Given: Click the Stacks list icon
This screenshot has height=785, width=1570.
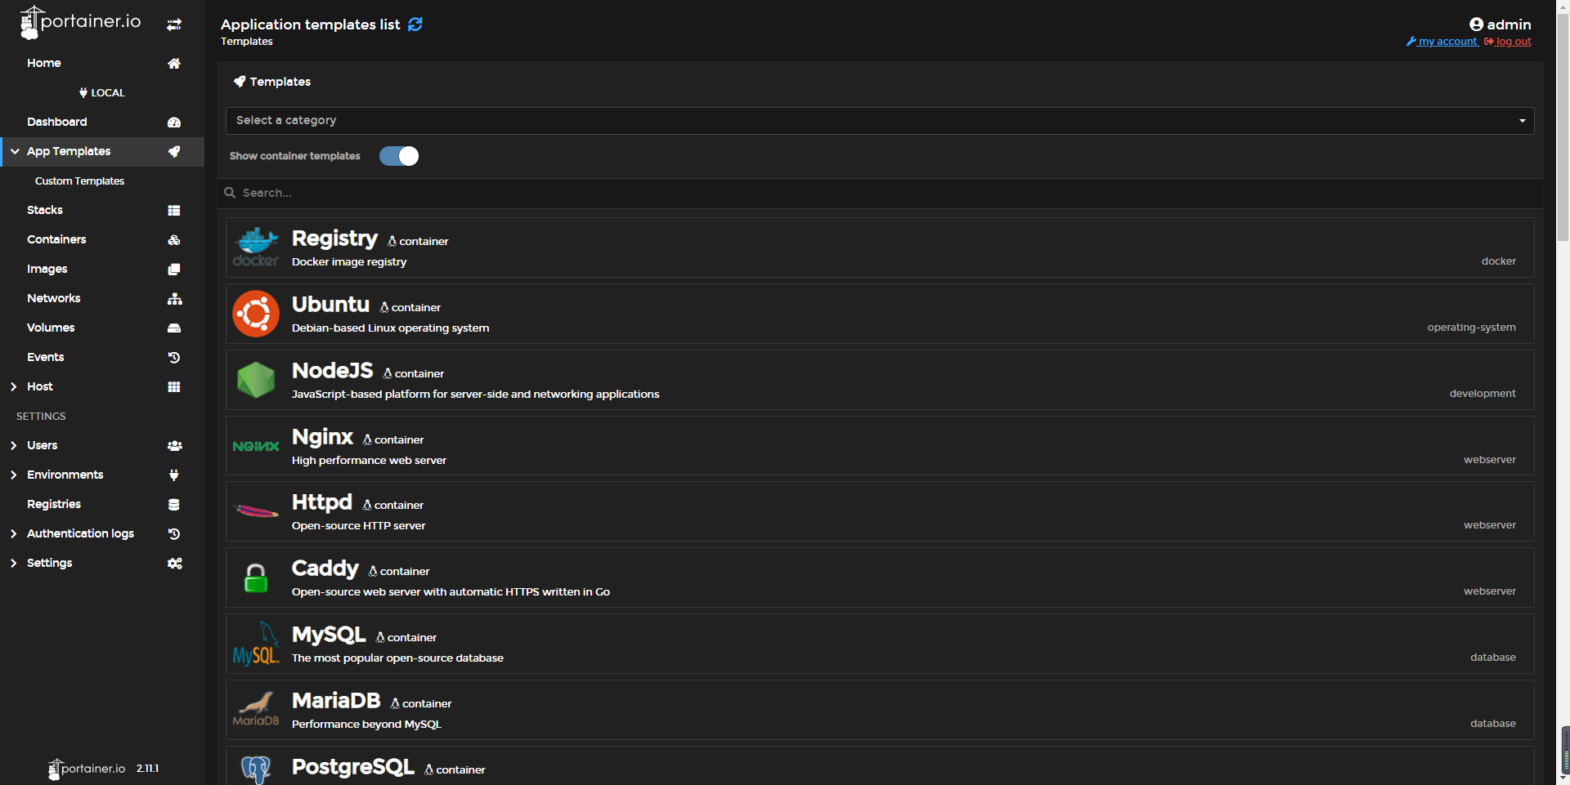Looking at the screenshot, I should coord(174,210).
